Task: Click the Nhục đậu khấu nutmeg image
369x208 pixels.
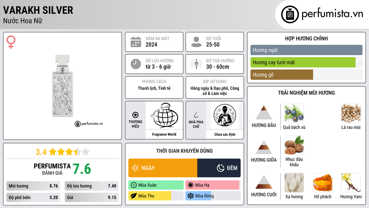Action: point(294,145)
